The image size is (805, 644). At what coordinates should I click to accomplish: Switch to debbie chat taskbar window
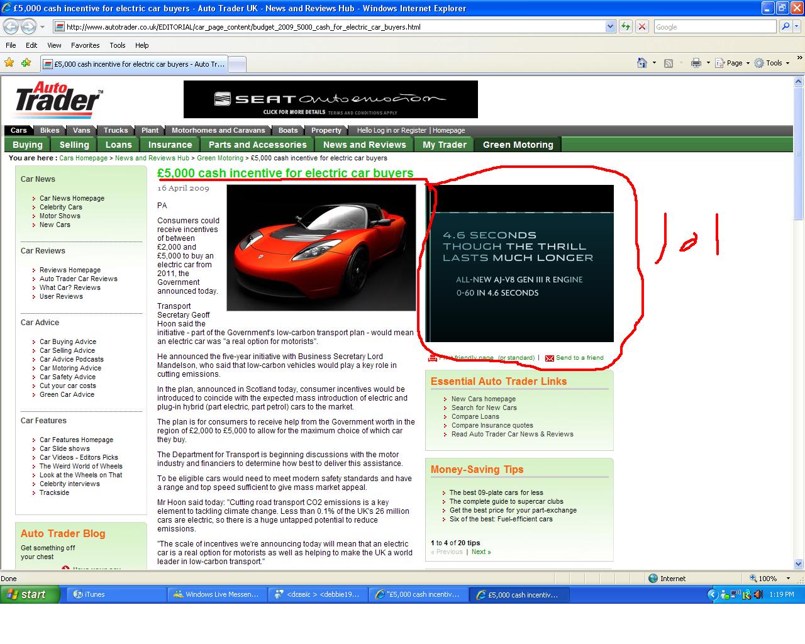coord(318,594)
